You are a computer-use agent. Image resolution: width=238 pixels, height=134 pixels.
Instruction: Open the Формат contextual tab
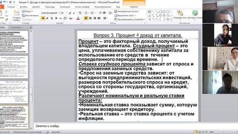point(134,7)
